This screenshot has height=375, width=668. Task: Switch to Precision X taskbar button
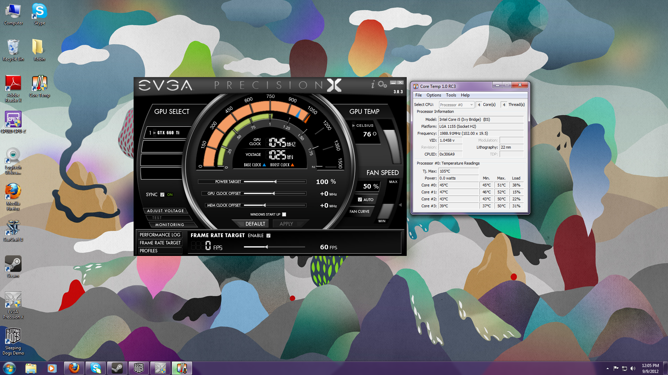(160, 368)
